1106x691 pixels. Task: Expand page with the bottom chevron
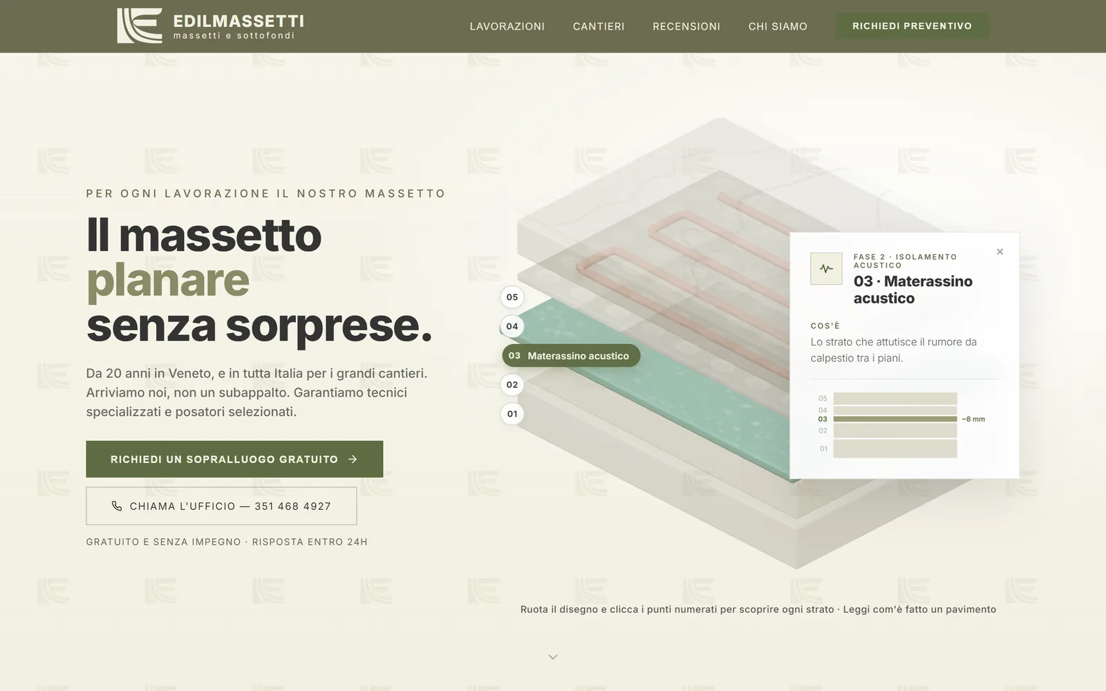click(553, 657)
